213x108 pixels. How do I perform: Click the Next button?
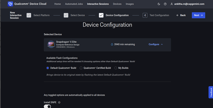coord(199,15)
